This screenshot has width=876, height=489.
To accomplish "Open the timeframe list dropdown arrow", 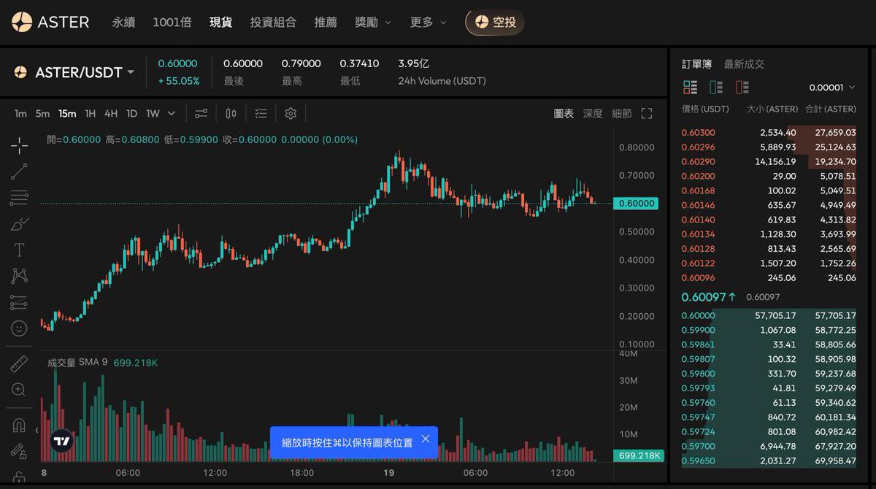I will (170, 113).
